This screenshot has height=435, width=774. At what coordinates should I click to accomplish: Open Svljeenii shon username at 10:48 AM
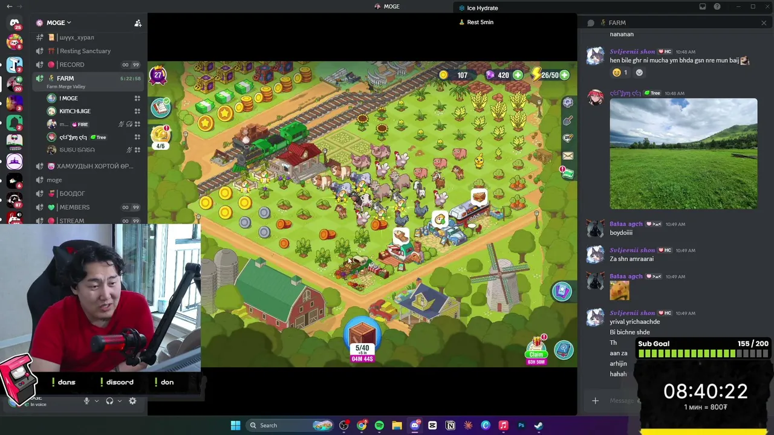(632, 52)
